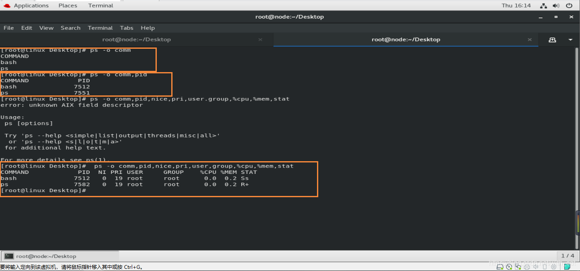This screenshot has width=580, height=271.
Task: Click the round target icon in VM status bar
Action: click(555, 267)
